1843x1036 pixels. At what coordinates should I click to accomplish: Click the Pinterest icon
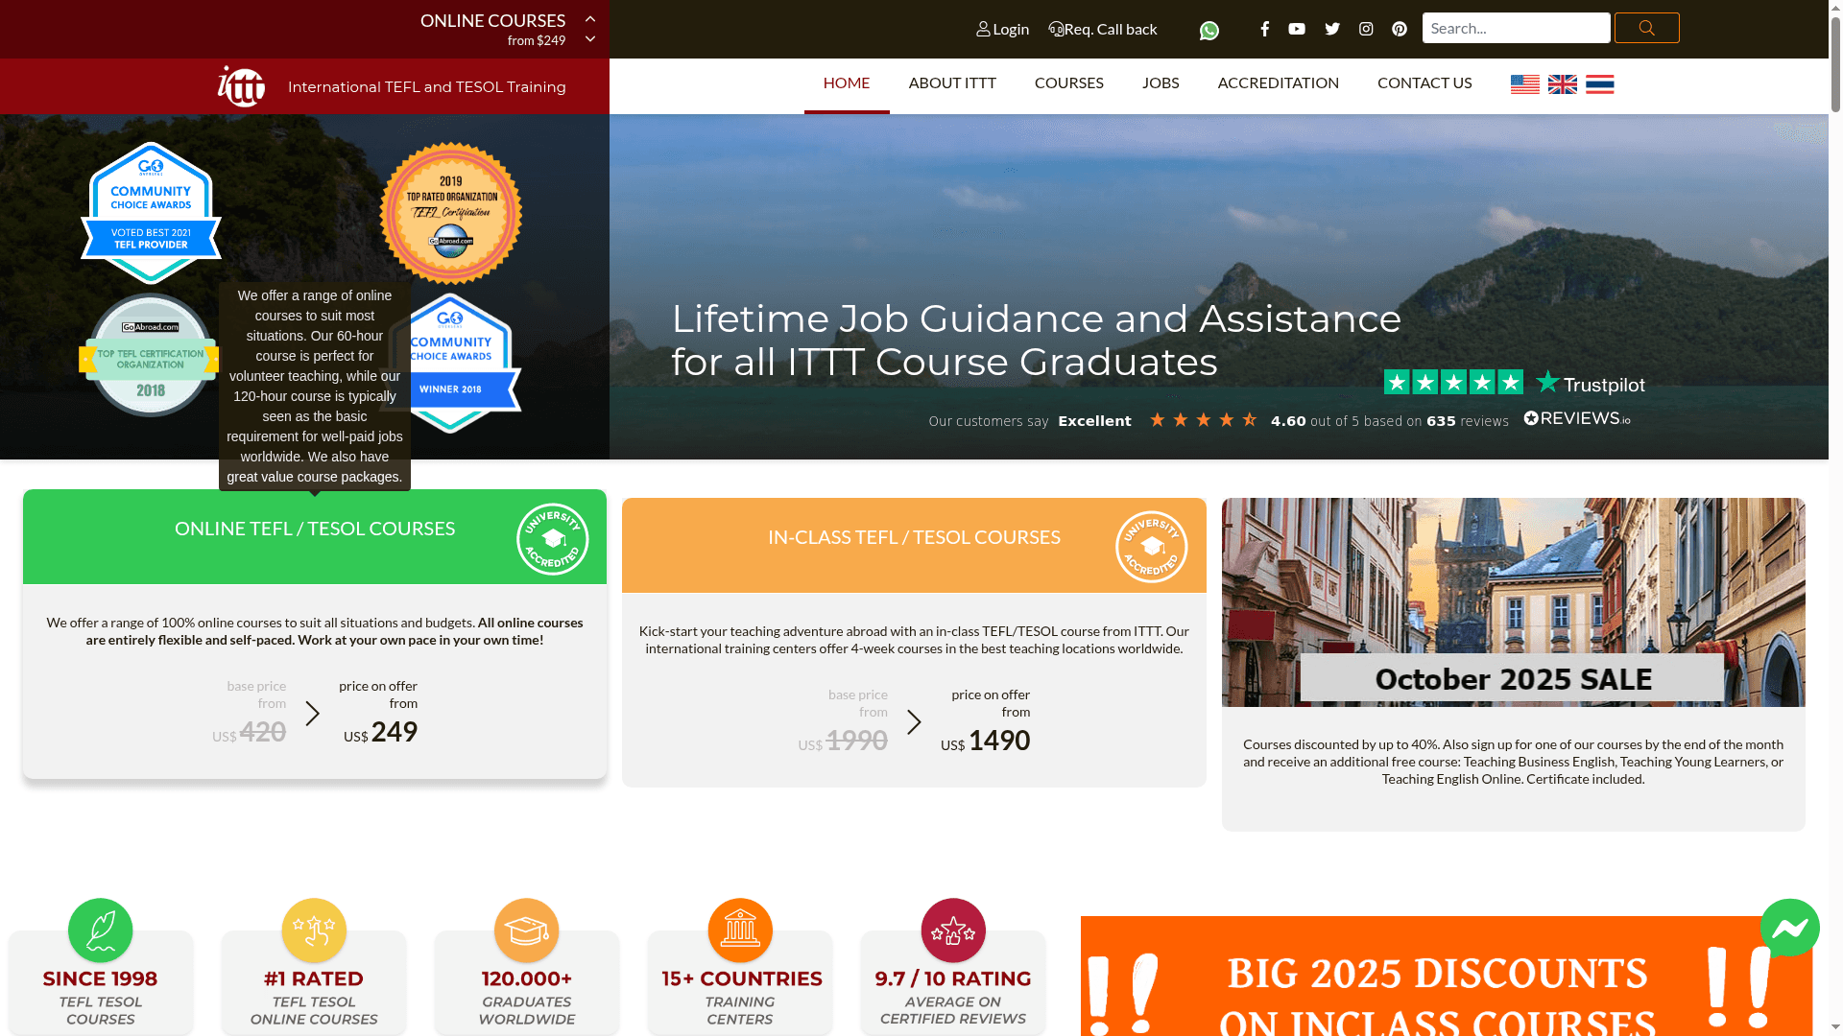(1399, 28)
